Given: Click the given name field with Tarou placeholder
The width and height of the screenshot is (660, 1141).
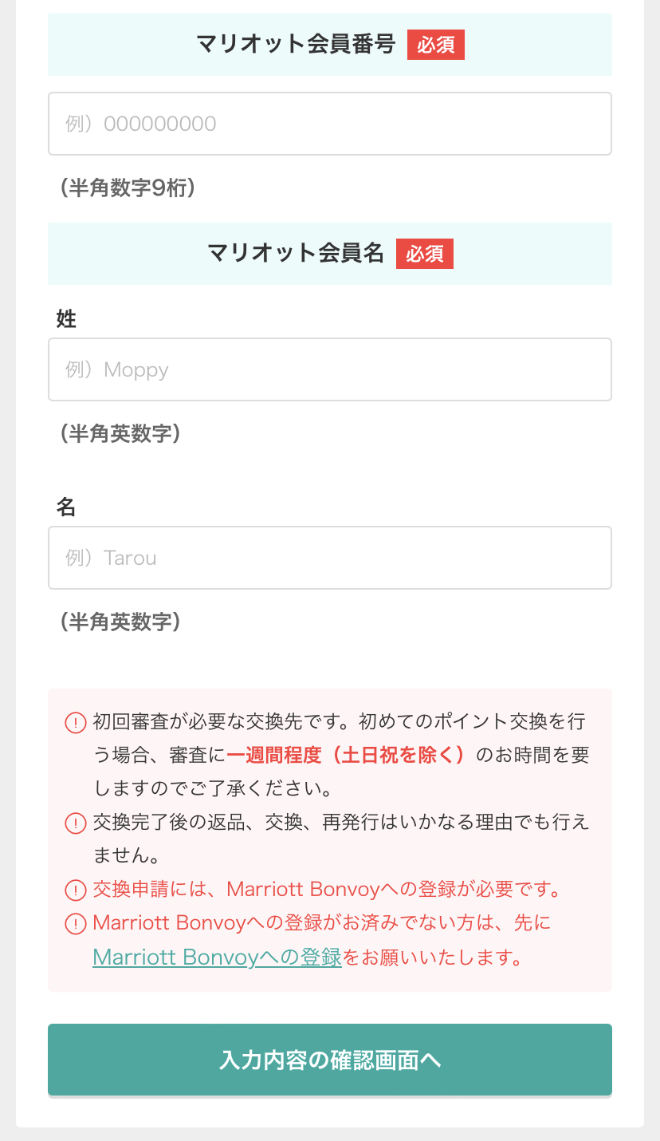Looking at the screenshot, I should click(330, 558).
